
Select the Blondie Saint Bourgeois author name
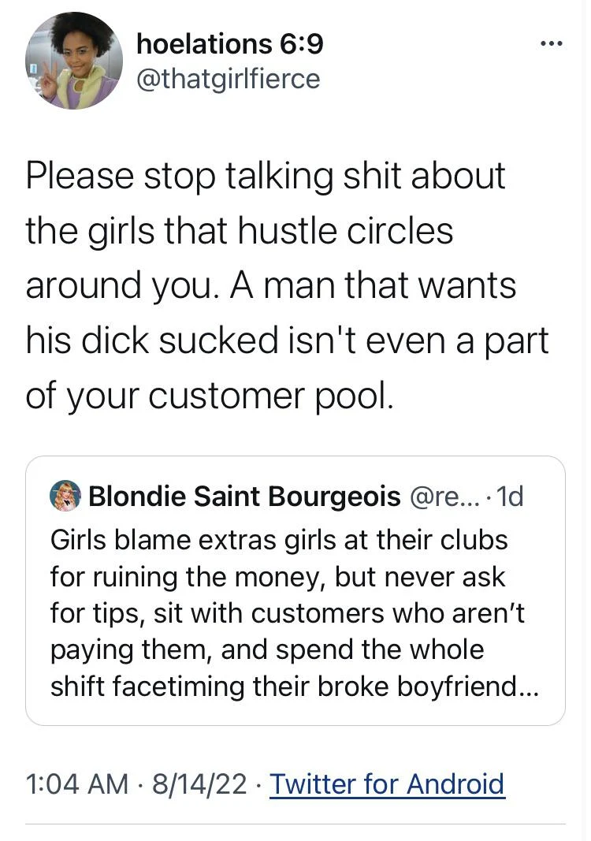[245, 497]
